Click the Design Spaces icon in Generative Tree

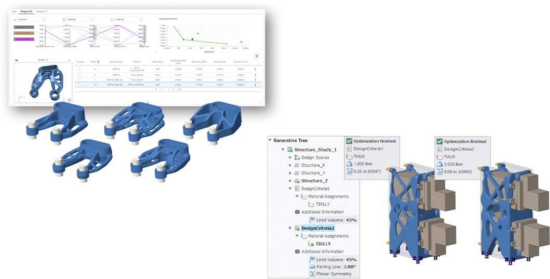pos(297,157)
